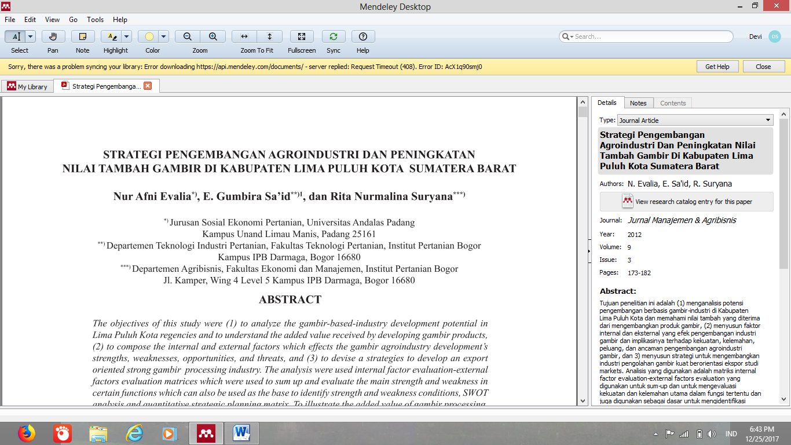Viewport: 791px width, 445px height.
Task: Open the Edit menu
Action: click(x=30, y=20)
